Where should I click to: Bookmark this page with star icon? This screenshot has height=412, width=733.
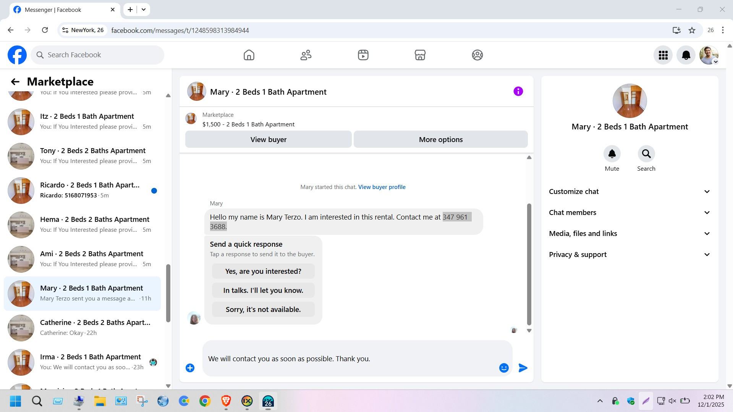click(x=692, y=30)
